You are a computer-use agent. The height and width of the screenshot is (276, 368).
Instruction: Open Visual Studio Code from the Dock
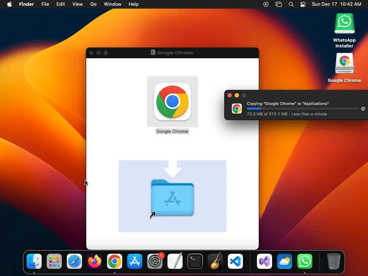click(235, 261)
